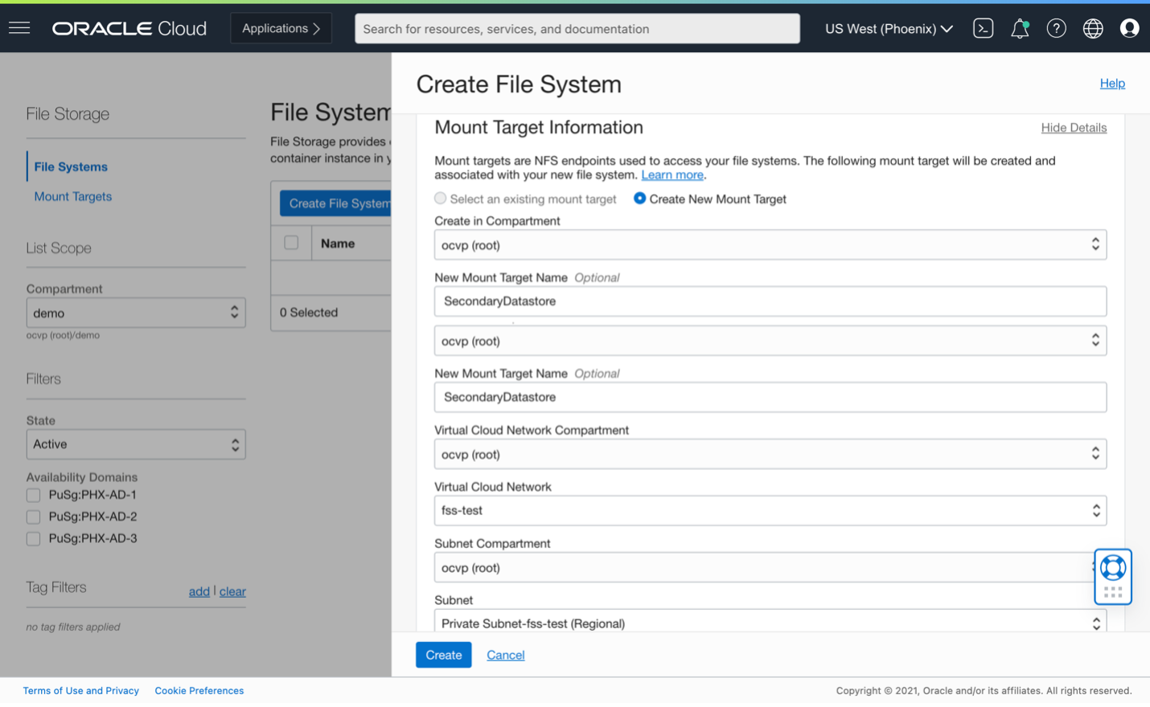Click the Oracle Cloud logo
The image size is (1150, 707).
[x=129, y=27]
